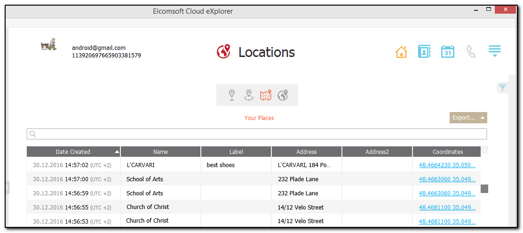Open the Home icon
Viewport: 523px width, 233px height.
(x=401, y=52)
